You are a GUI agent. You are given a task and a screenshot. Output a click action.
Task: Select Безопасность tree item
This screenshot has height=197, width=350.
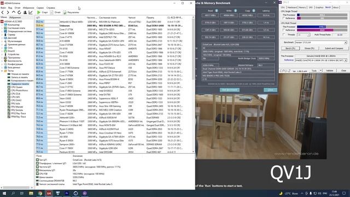(x=15, y=61)
